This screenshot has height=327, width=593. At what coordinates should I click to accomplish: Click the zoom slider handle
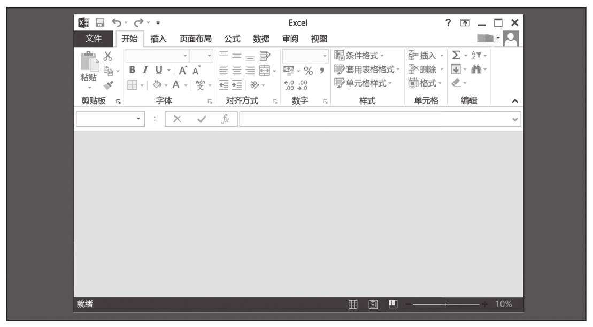coord(446,305)
